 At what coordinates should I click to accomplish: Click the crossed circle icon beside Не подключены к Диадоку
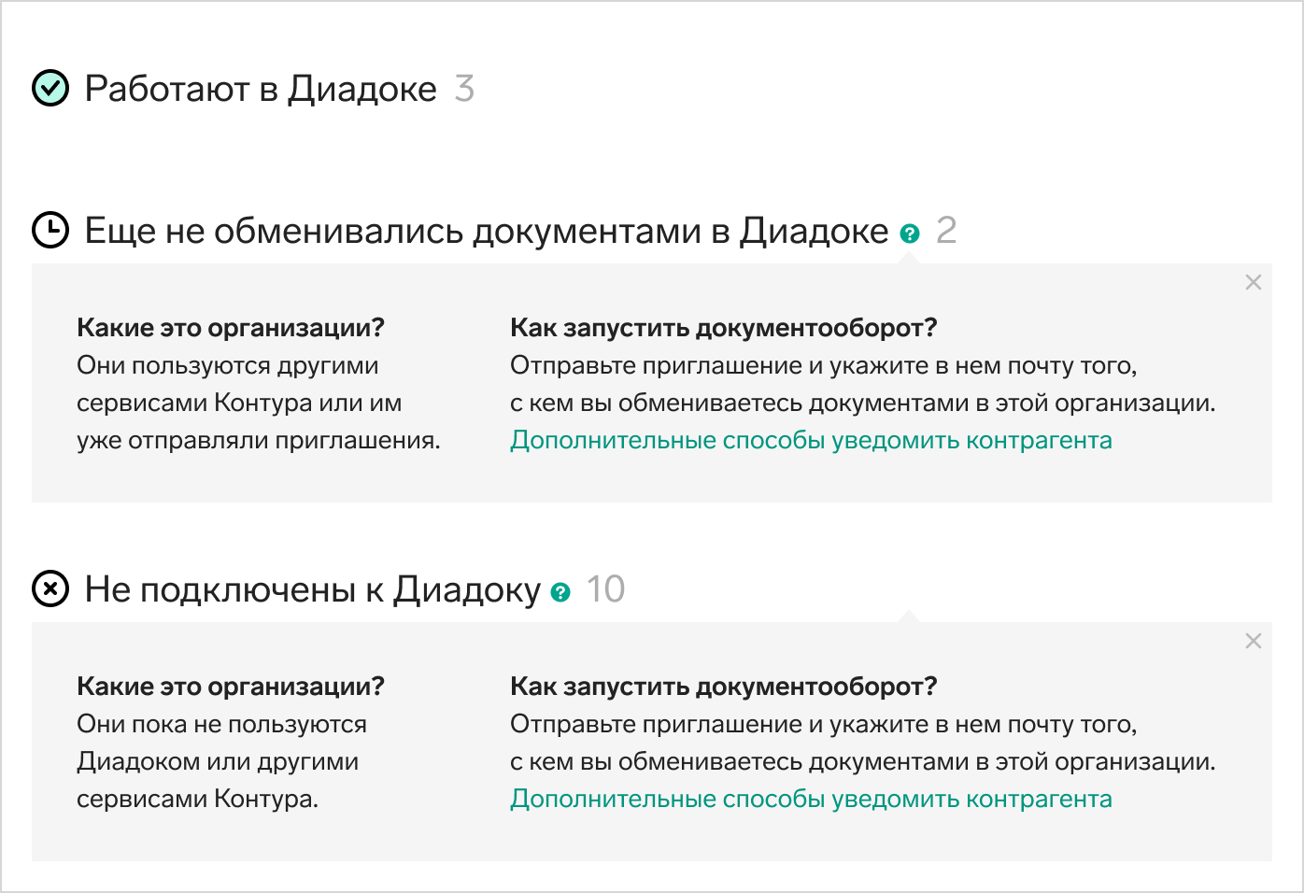click(x=50, y=589)
